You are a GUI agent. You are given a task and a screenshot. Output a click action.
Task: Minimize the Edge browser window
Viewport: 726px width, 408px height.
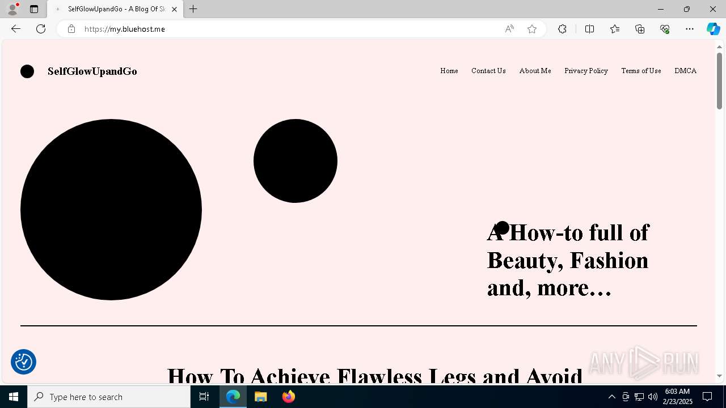tap(660, 9)
